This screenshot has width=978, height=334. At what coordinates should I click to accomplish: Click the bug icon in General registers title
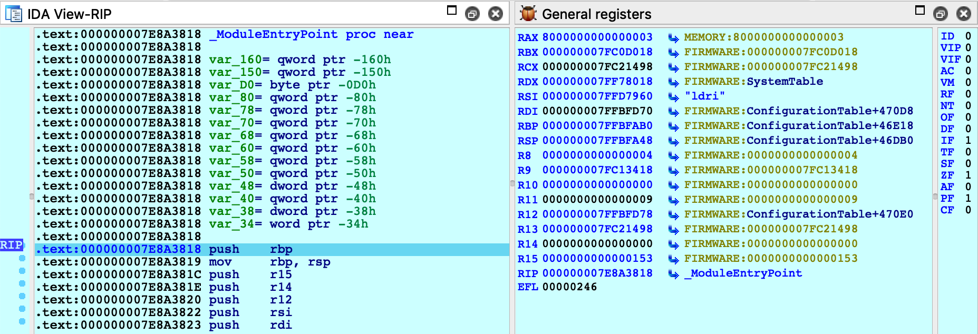pyautogui.click(x=528, y=14)
